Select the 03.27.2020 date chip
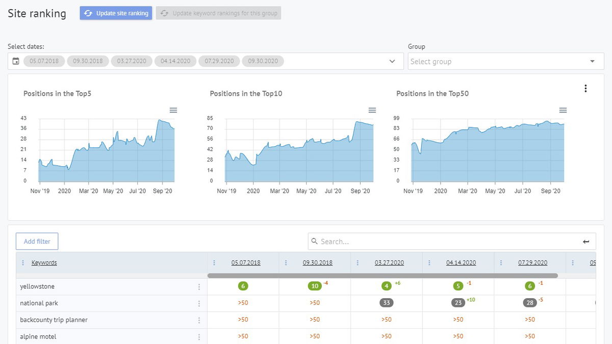The height and width of the screenshot is (344, 612). pyautogui.click(x=132, y=61)
